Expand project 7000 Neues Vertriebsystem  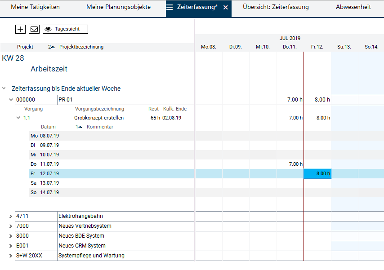click(11, 226)
